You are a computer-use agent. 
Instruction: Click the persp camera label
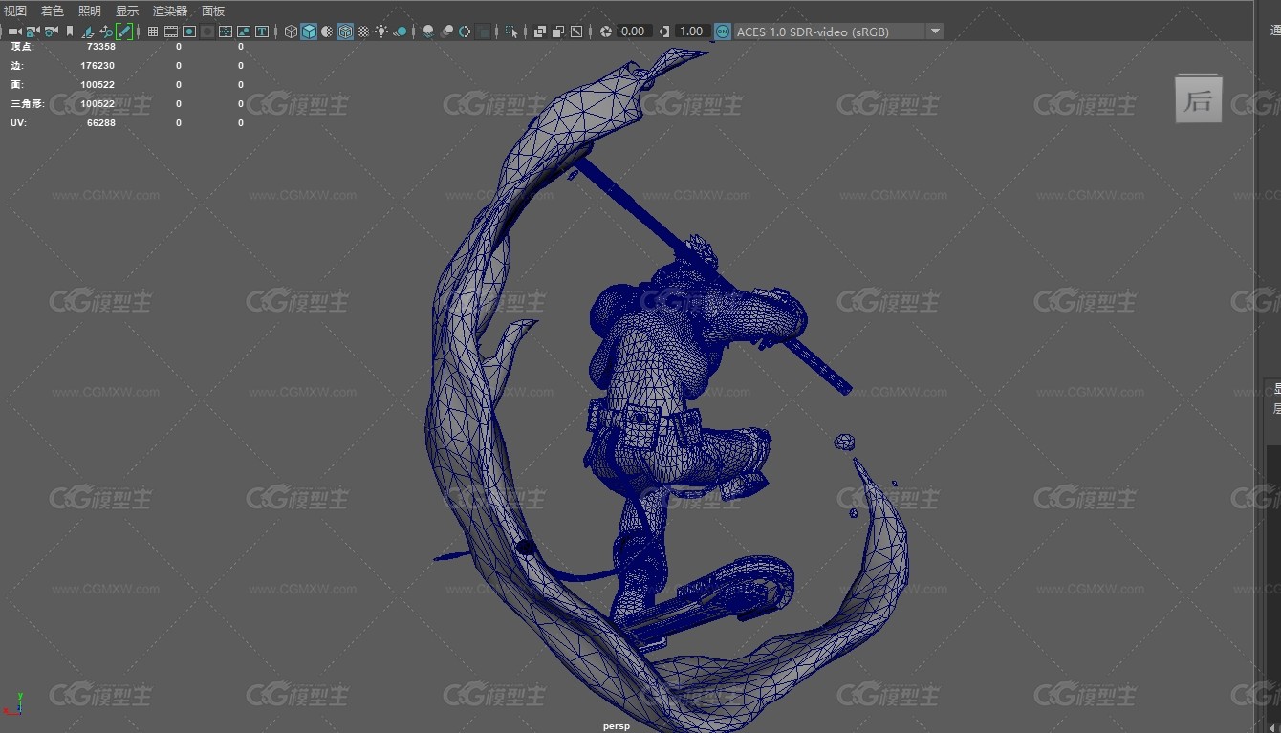coord(617,726)
